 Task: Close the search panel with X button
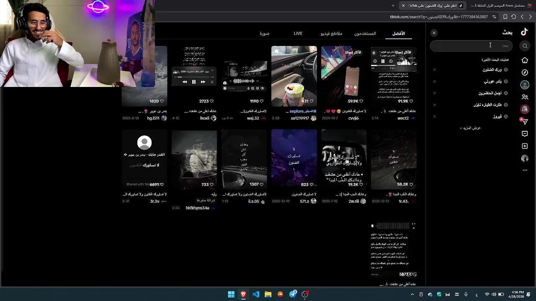click(434, 33)
